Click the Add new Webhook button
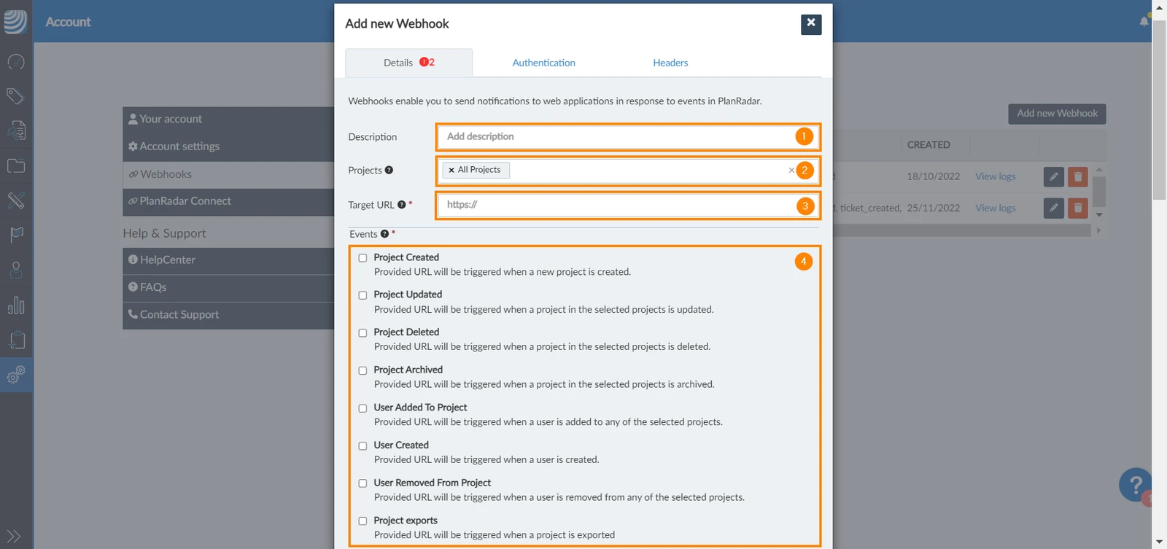The image size is (1167, 549). pos(1057,114)
